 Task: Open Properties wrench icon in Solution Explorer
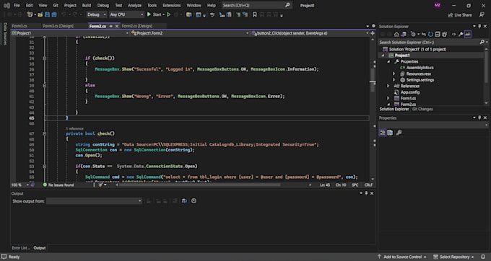coord(461,35)
